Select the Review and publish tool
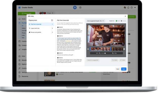The width and height of the screenshot is (162, 94). pyautogui.click(x=41, y=32)
